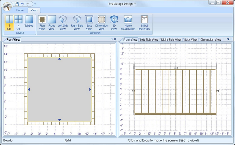Expand the Plan View pane dropdown arrow
This screenshot has width=235, height=145.
point(112,39)
